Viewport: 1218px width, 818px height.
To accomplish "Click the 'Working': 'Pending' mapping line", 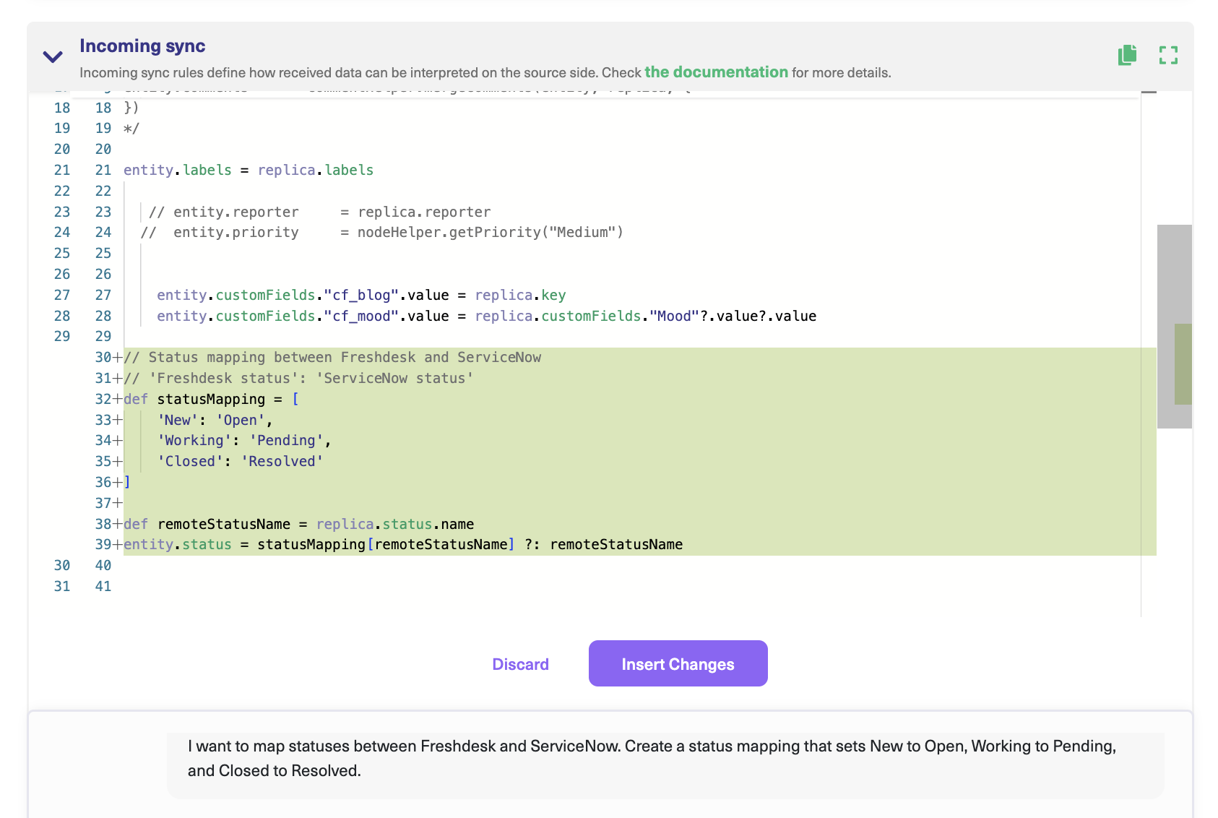I will click(x=243, y=440).
